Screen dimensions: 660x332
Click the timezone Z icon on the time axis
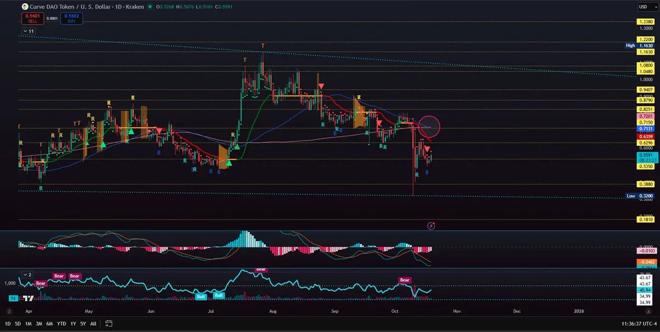8,312
